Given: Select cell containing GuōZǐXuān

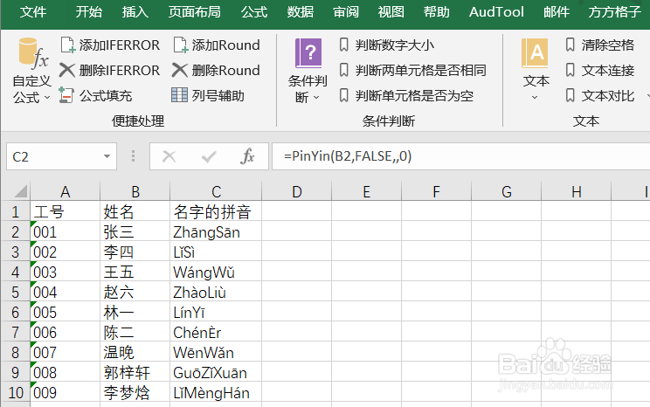Looking at the screenshot, I should (216, 373).
